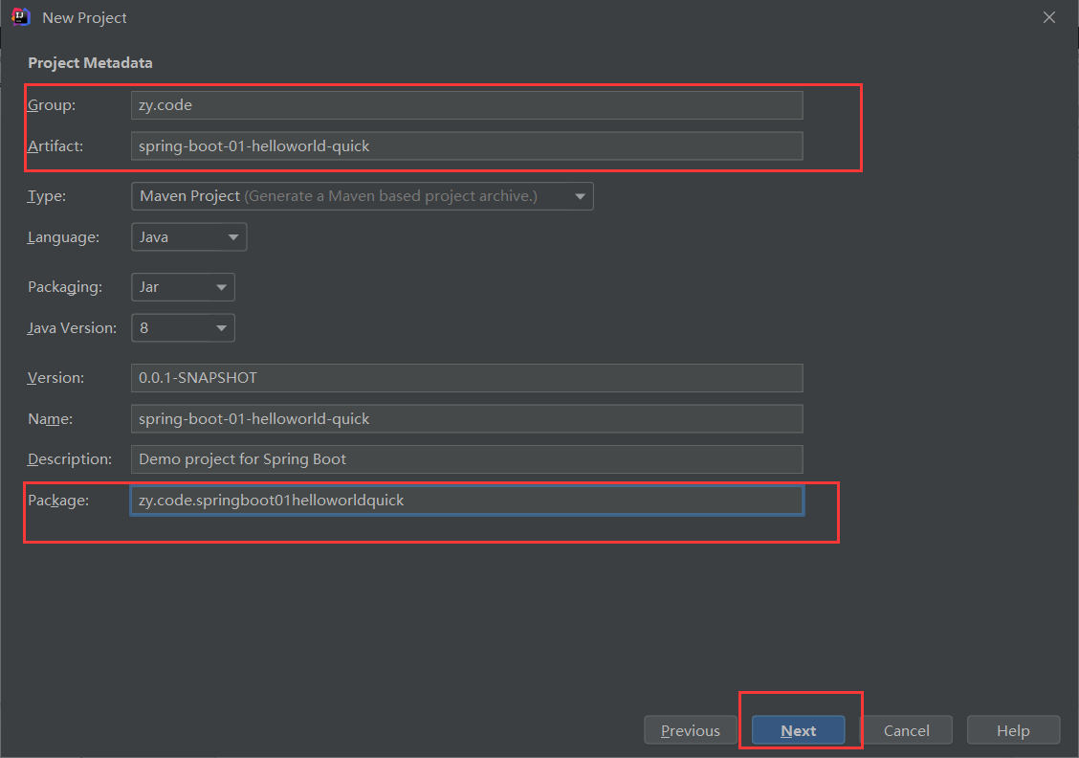Cancel the new project wizard
Screen dimensions: 1079x758
(906, 730)
